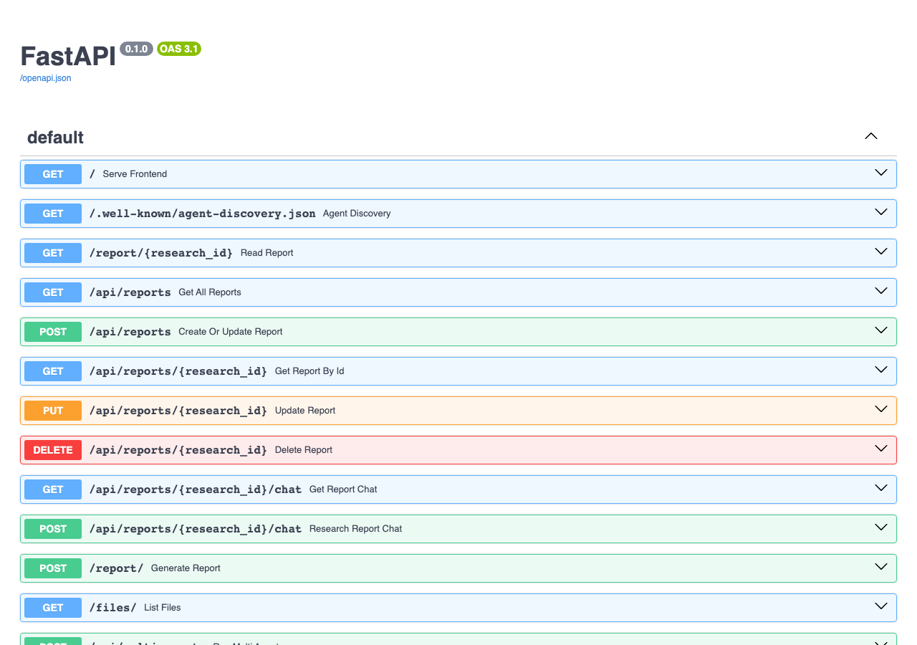Expand the Delete Report endpoint chevron
Image resolution: width=917 pixels, height=645 pixels.
point(881,449)
